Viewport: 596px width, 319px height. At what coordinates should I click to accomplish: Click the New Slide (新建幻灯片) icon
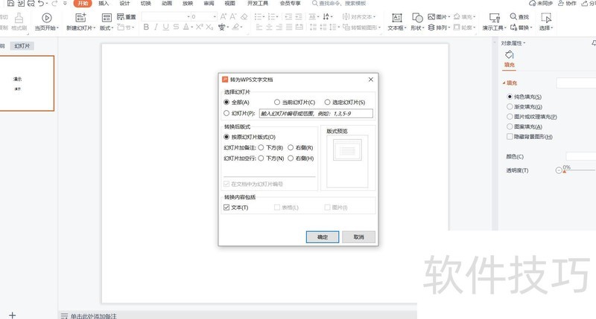pyautogui.click(x=80, y=18)
